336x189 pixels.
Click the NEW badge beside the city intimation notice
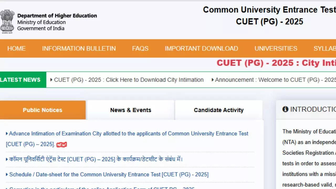62,144
